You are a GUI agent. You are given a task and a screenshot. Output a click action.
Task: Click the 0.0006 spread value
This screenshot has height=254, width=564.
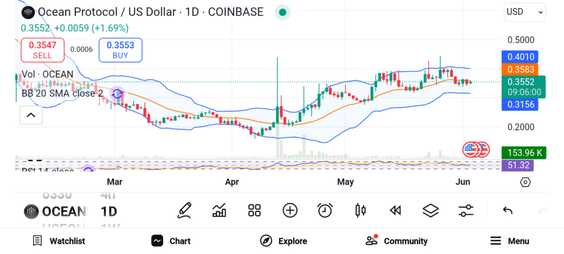coord(82,50)
